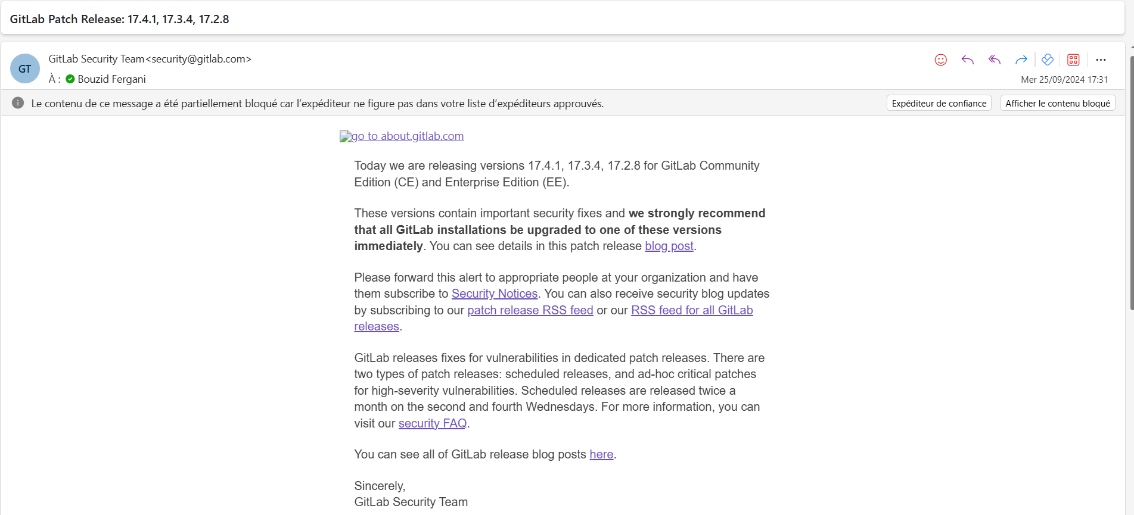1134x515 pixels.
Task: Click the 'here' release blog posts link
Action: 601,454
